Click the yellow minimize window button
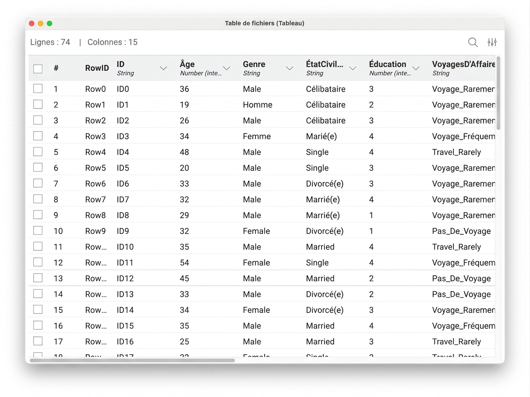This screenshot has width=530, height=397. click(41, 23)
